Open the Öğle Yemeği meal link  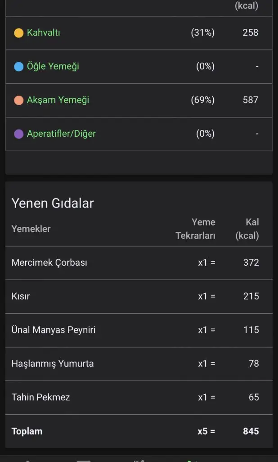[53, 66]
